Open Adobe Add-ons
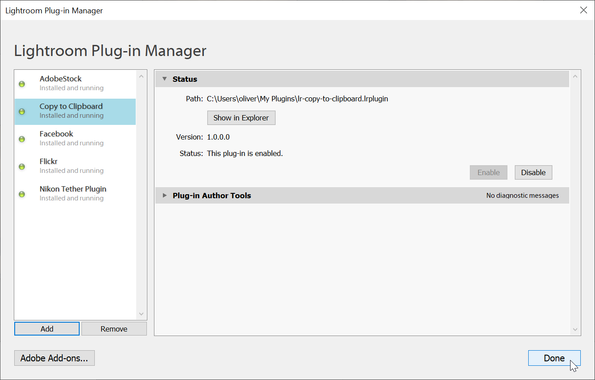Image resolution: width=595 pixels, height=380 pixels. (x=54, y=358)
